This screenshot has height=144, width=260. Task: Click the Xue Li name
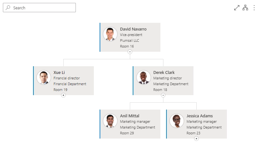(x=59, y=73)
